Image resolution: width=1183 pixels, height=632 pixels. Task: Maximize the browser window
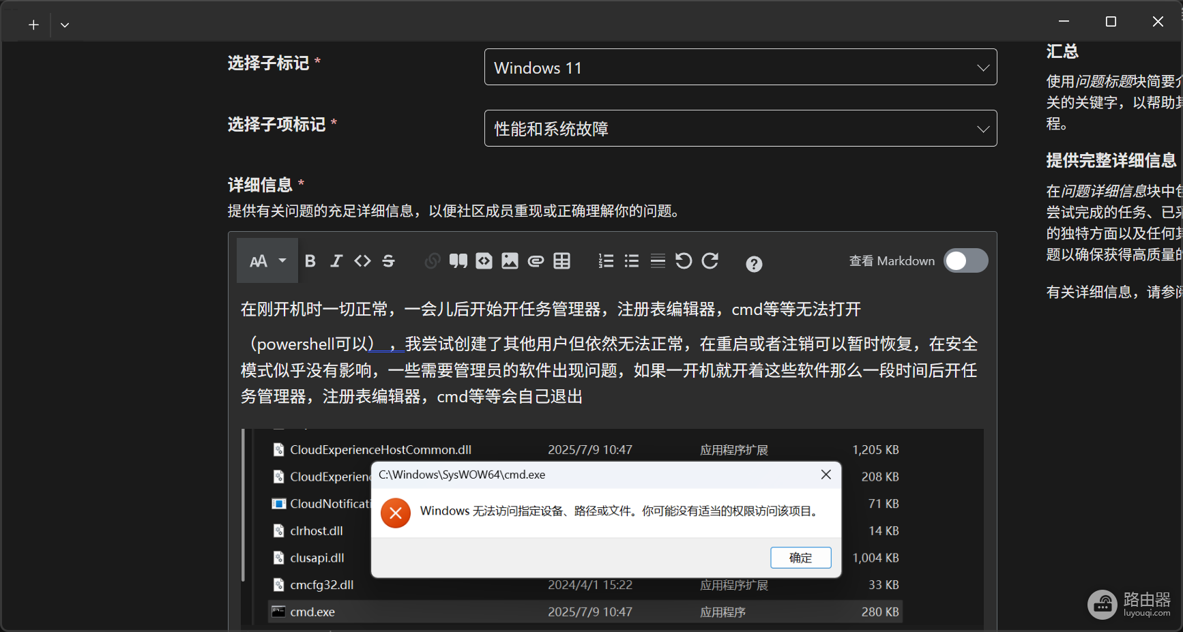(x=1111, y=22)
